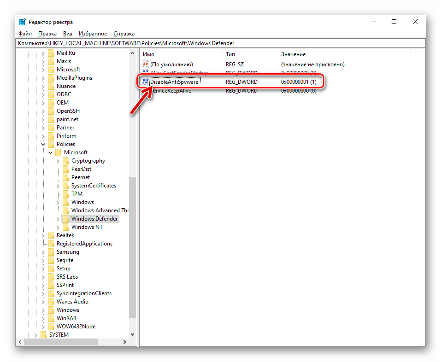The image size is (441, 362).
Task: Click the DisableAntiSpyware DWORD value icon
Action: pyautogui.click(x=146, y=82)
